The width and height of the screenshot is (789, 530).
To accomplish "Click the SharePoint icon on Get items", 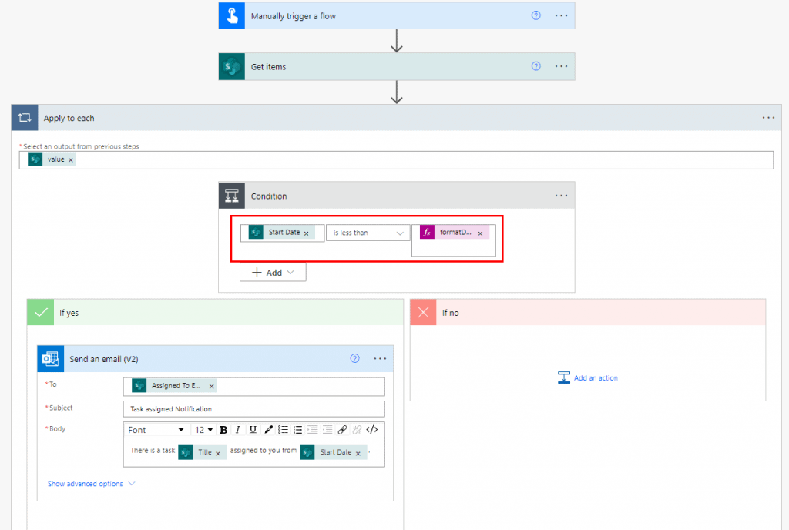I will [231, 66].
